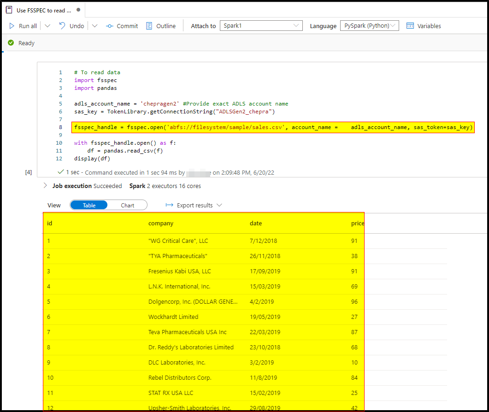Click the Export results label
Viewport: 489px width, 412px height.
click(194, 205)
